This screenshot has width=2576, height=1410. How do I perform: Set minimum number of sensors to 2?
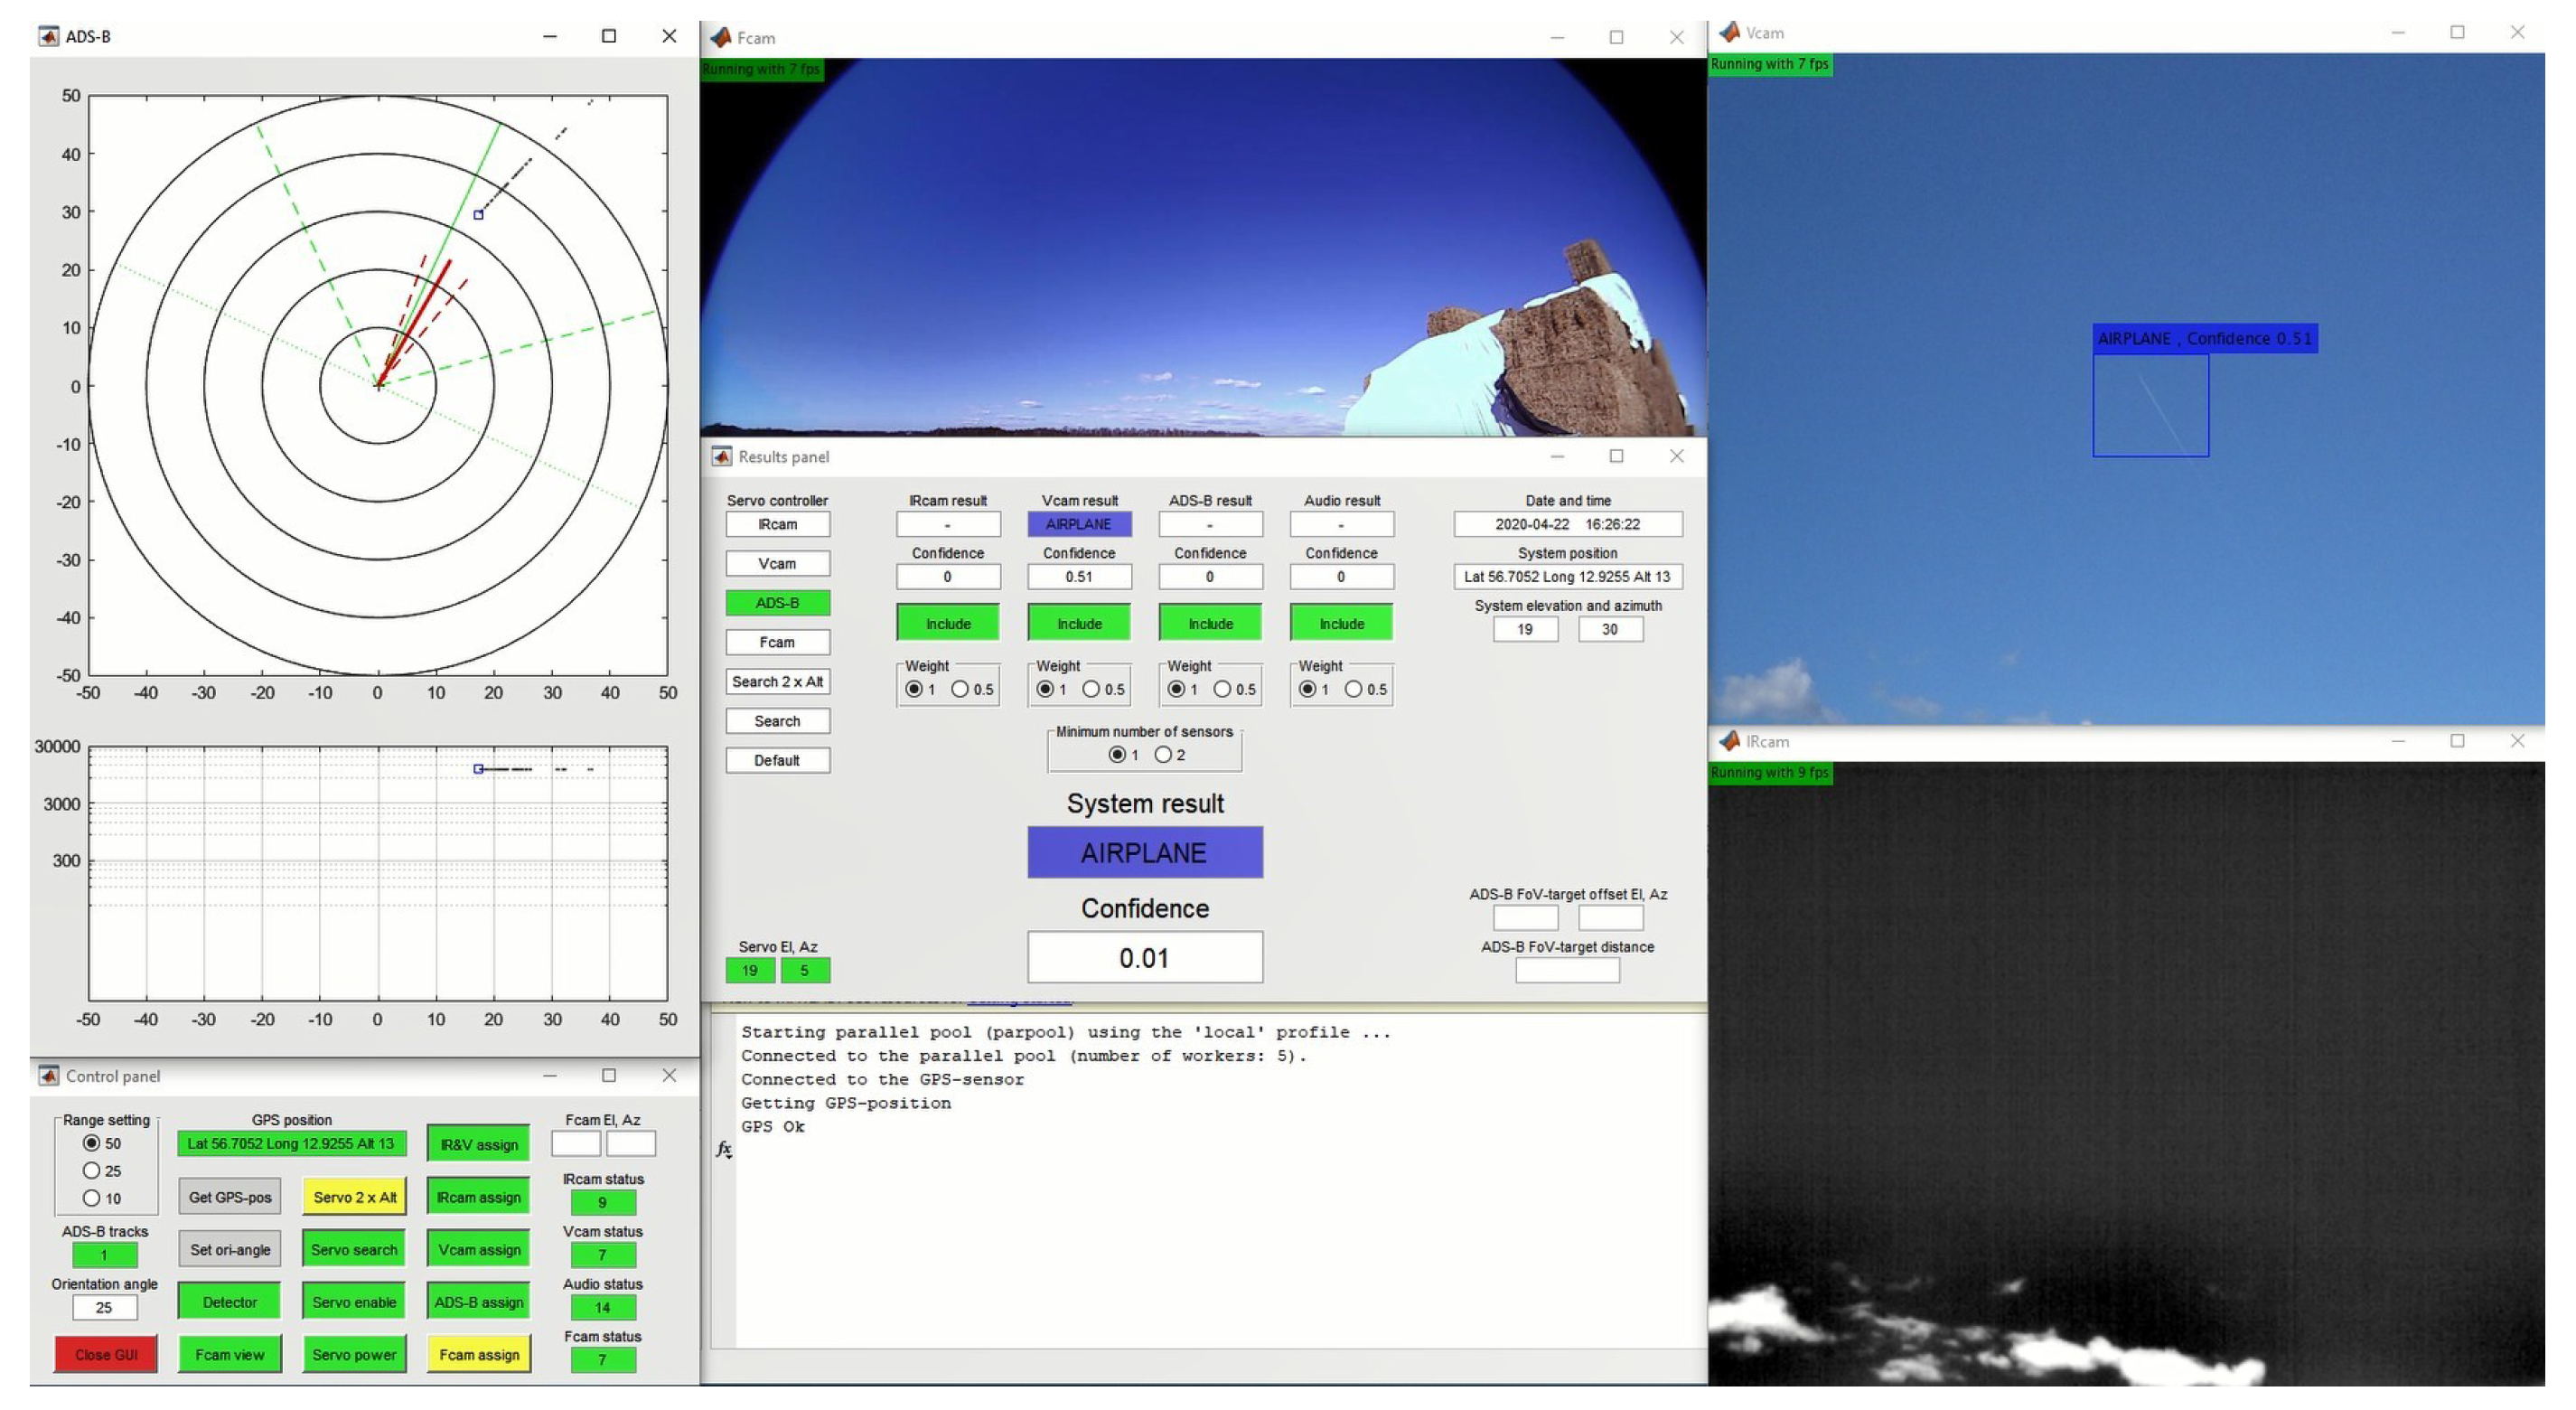[x=1163, y=755]
